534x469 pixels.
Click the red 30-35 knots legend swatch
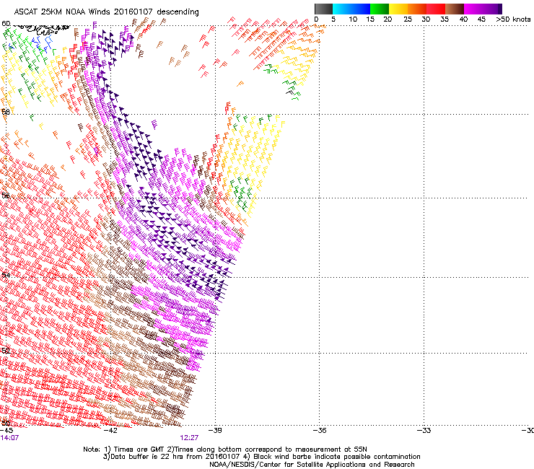point(436,9)
